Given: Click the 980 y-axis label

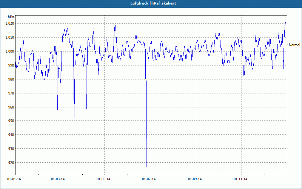Looking at the screenshot, I should coord(11,79).
